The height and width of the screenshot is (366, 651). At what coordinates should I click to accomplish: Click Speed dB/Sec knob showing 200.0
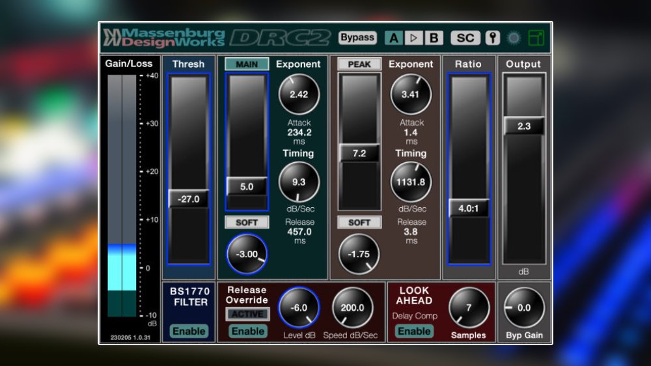352,308
